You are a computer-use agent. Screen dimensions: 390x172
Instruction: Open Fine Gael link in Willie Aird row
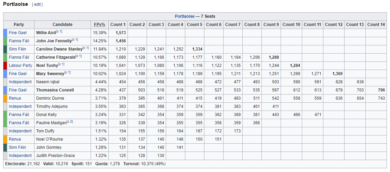(x=18, y=33)
